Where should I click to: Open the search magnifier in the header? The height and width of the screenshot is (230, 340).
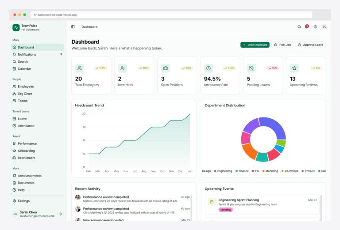coord(299,27)
